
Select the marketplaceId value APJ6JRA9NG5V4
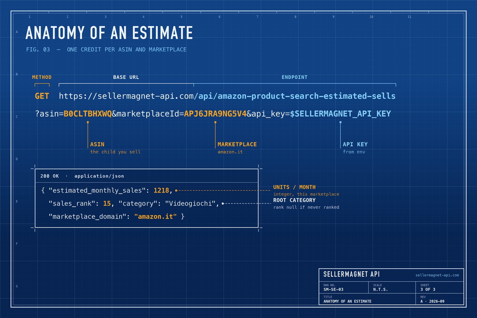point(215,114)
